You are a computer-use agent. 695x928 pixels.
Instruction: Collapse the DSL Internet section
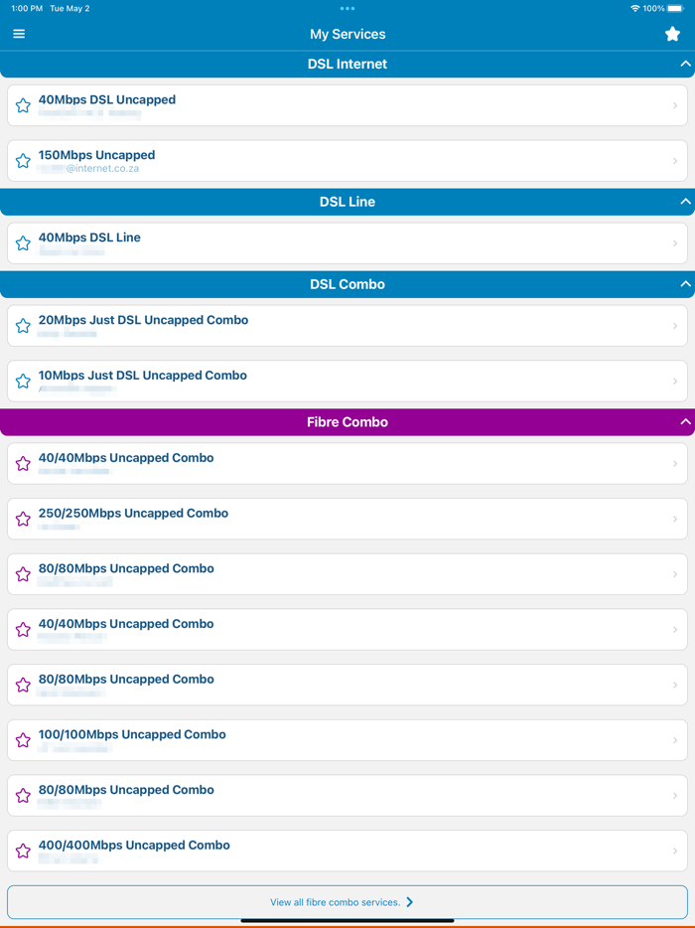coord(685,64)
